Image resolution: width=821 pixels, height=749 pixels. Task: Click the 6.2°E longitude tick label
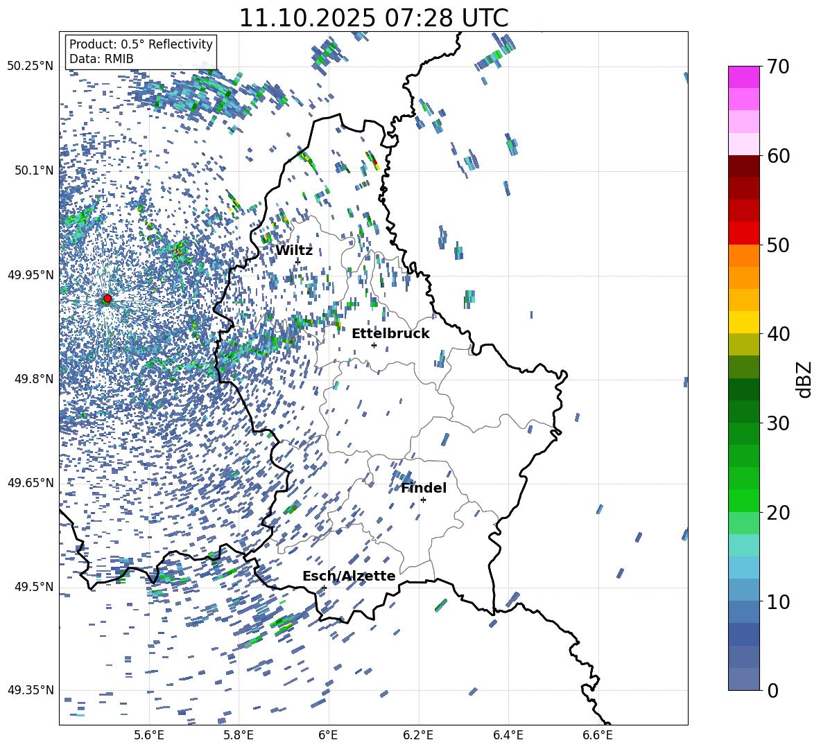pos(418,735)
